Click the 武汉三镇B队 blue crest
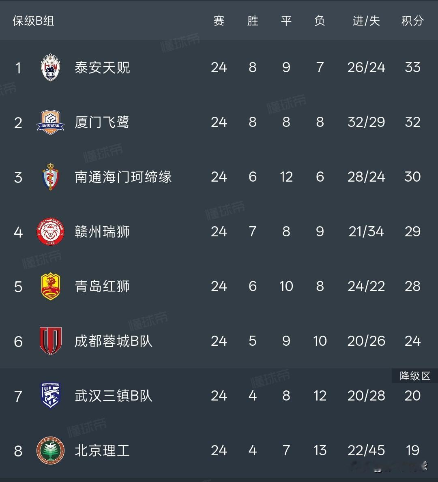 click(x=50, y=396)
